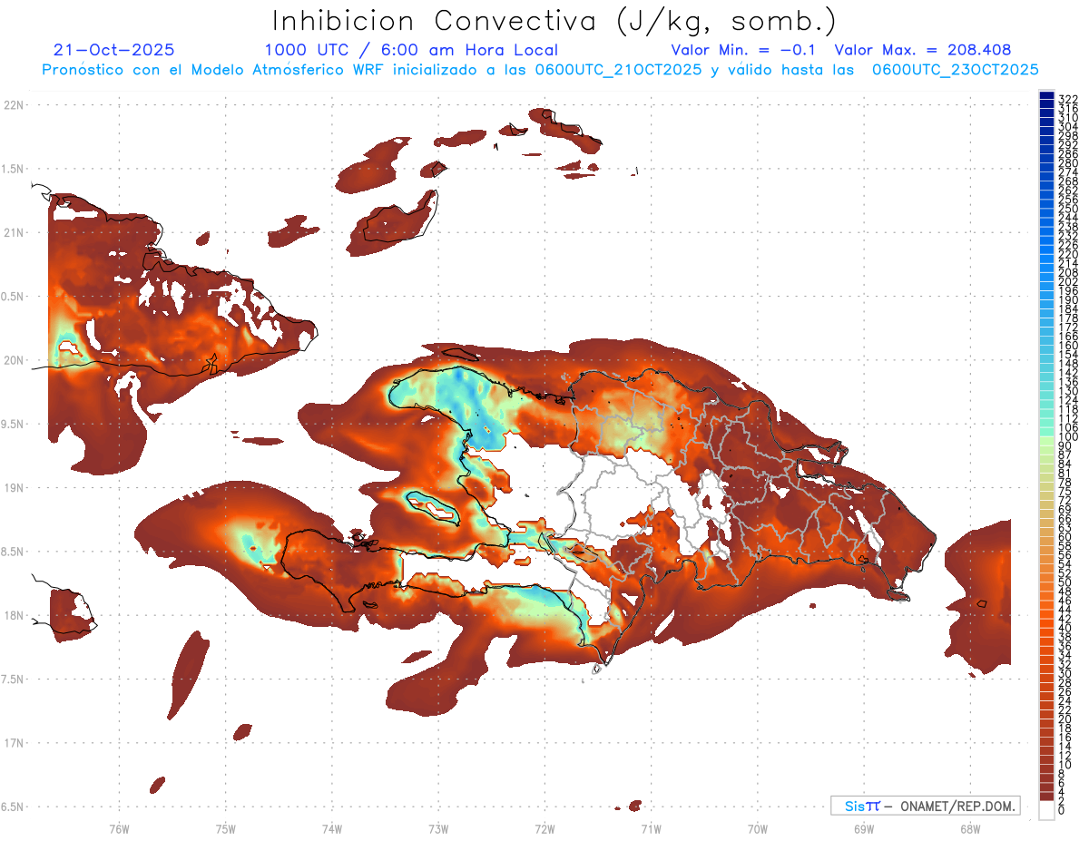Click the 'Inhibicion Convectiva (J/kg, somb.)' title
Viewport: 1089px width, 841px height.
554,21
